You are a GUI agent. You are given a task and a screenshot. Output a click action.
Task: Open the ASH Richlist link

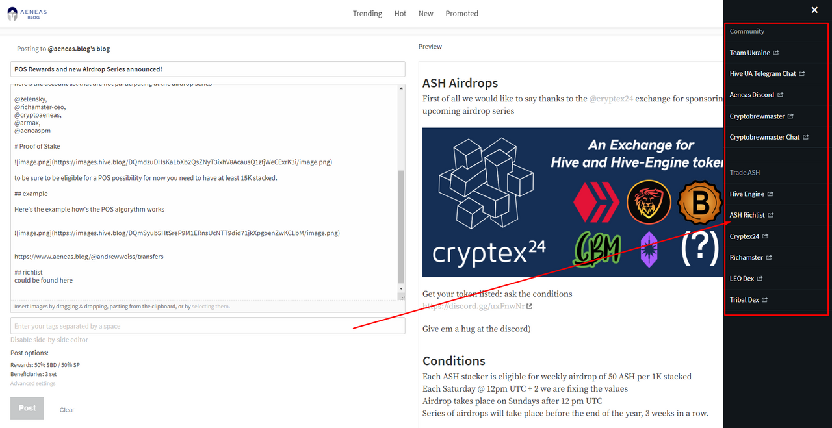pos(747,215)
